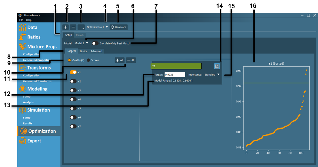Enable the Y6 toggle
The width and height of the screenshot is (318, 167).
[73, 117]
